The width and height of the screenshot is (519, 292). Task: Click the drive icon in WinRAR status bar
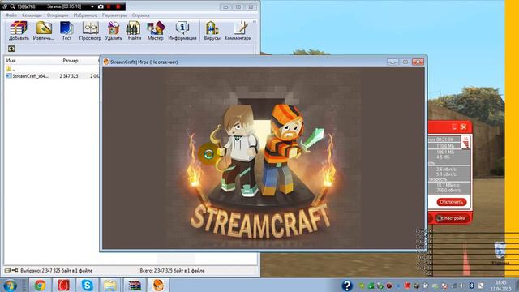[x=7, y=270]
